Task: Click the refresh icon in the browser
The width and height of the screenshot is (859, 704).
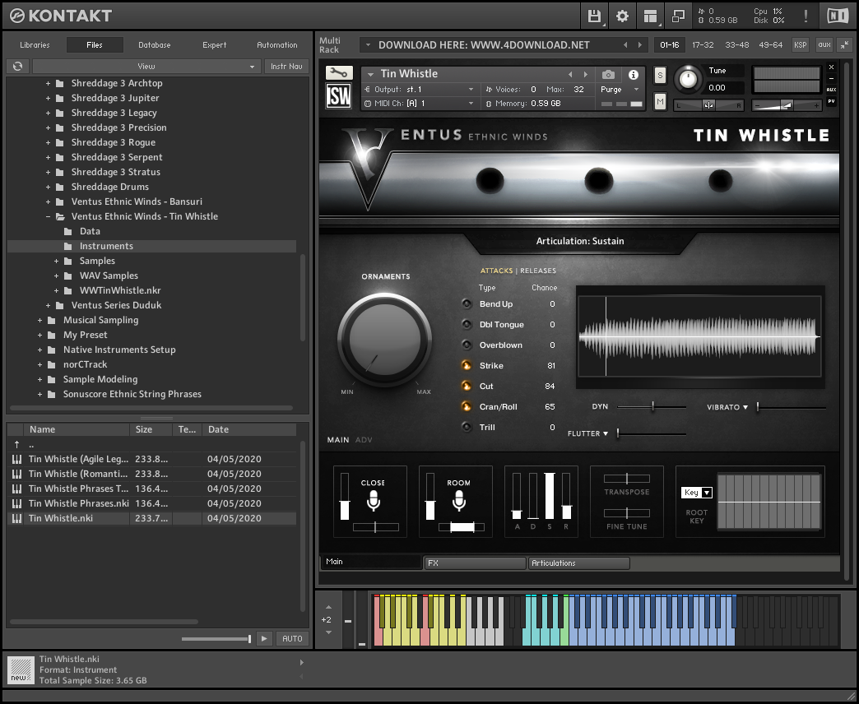Action: pos(17,67)
